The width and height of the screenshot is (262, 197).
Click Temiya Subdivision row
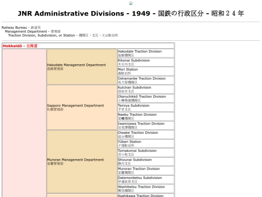(x=146, y=107)
